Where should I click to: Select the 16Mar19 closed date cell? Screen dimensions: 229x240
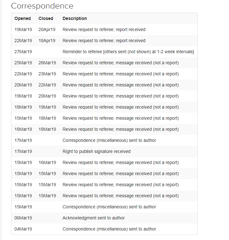pyautogui.click(x=47, y=162)
